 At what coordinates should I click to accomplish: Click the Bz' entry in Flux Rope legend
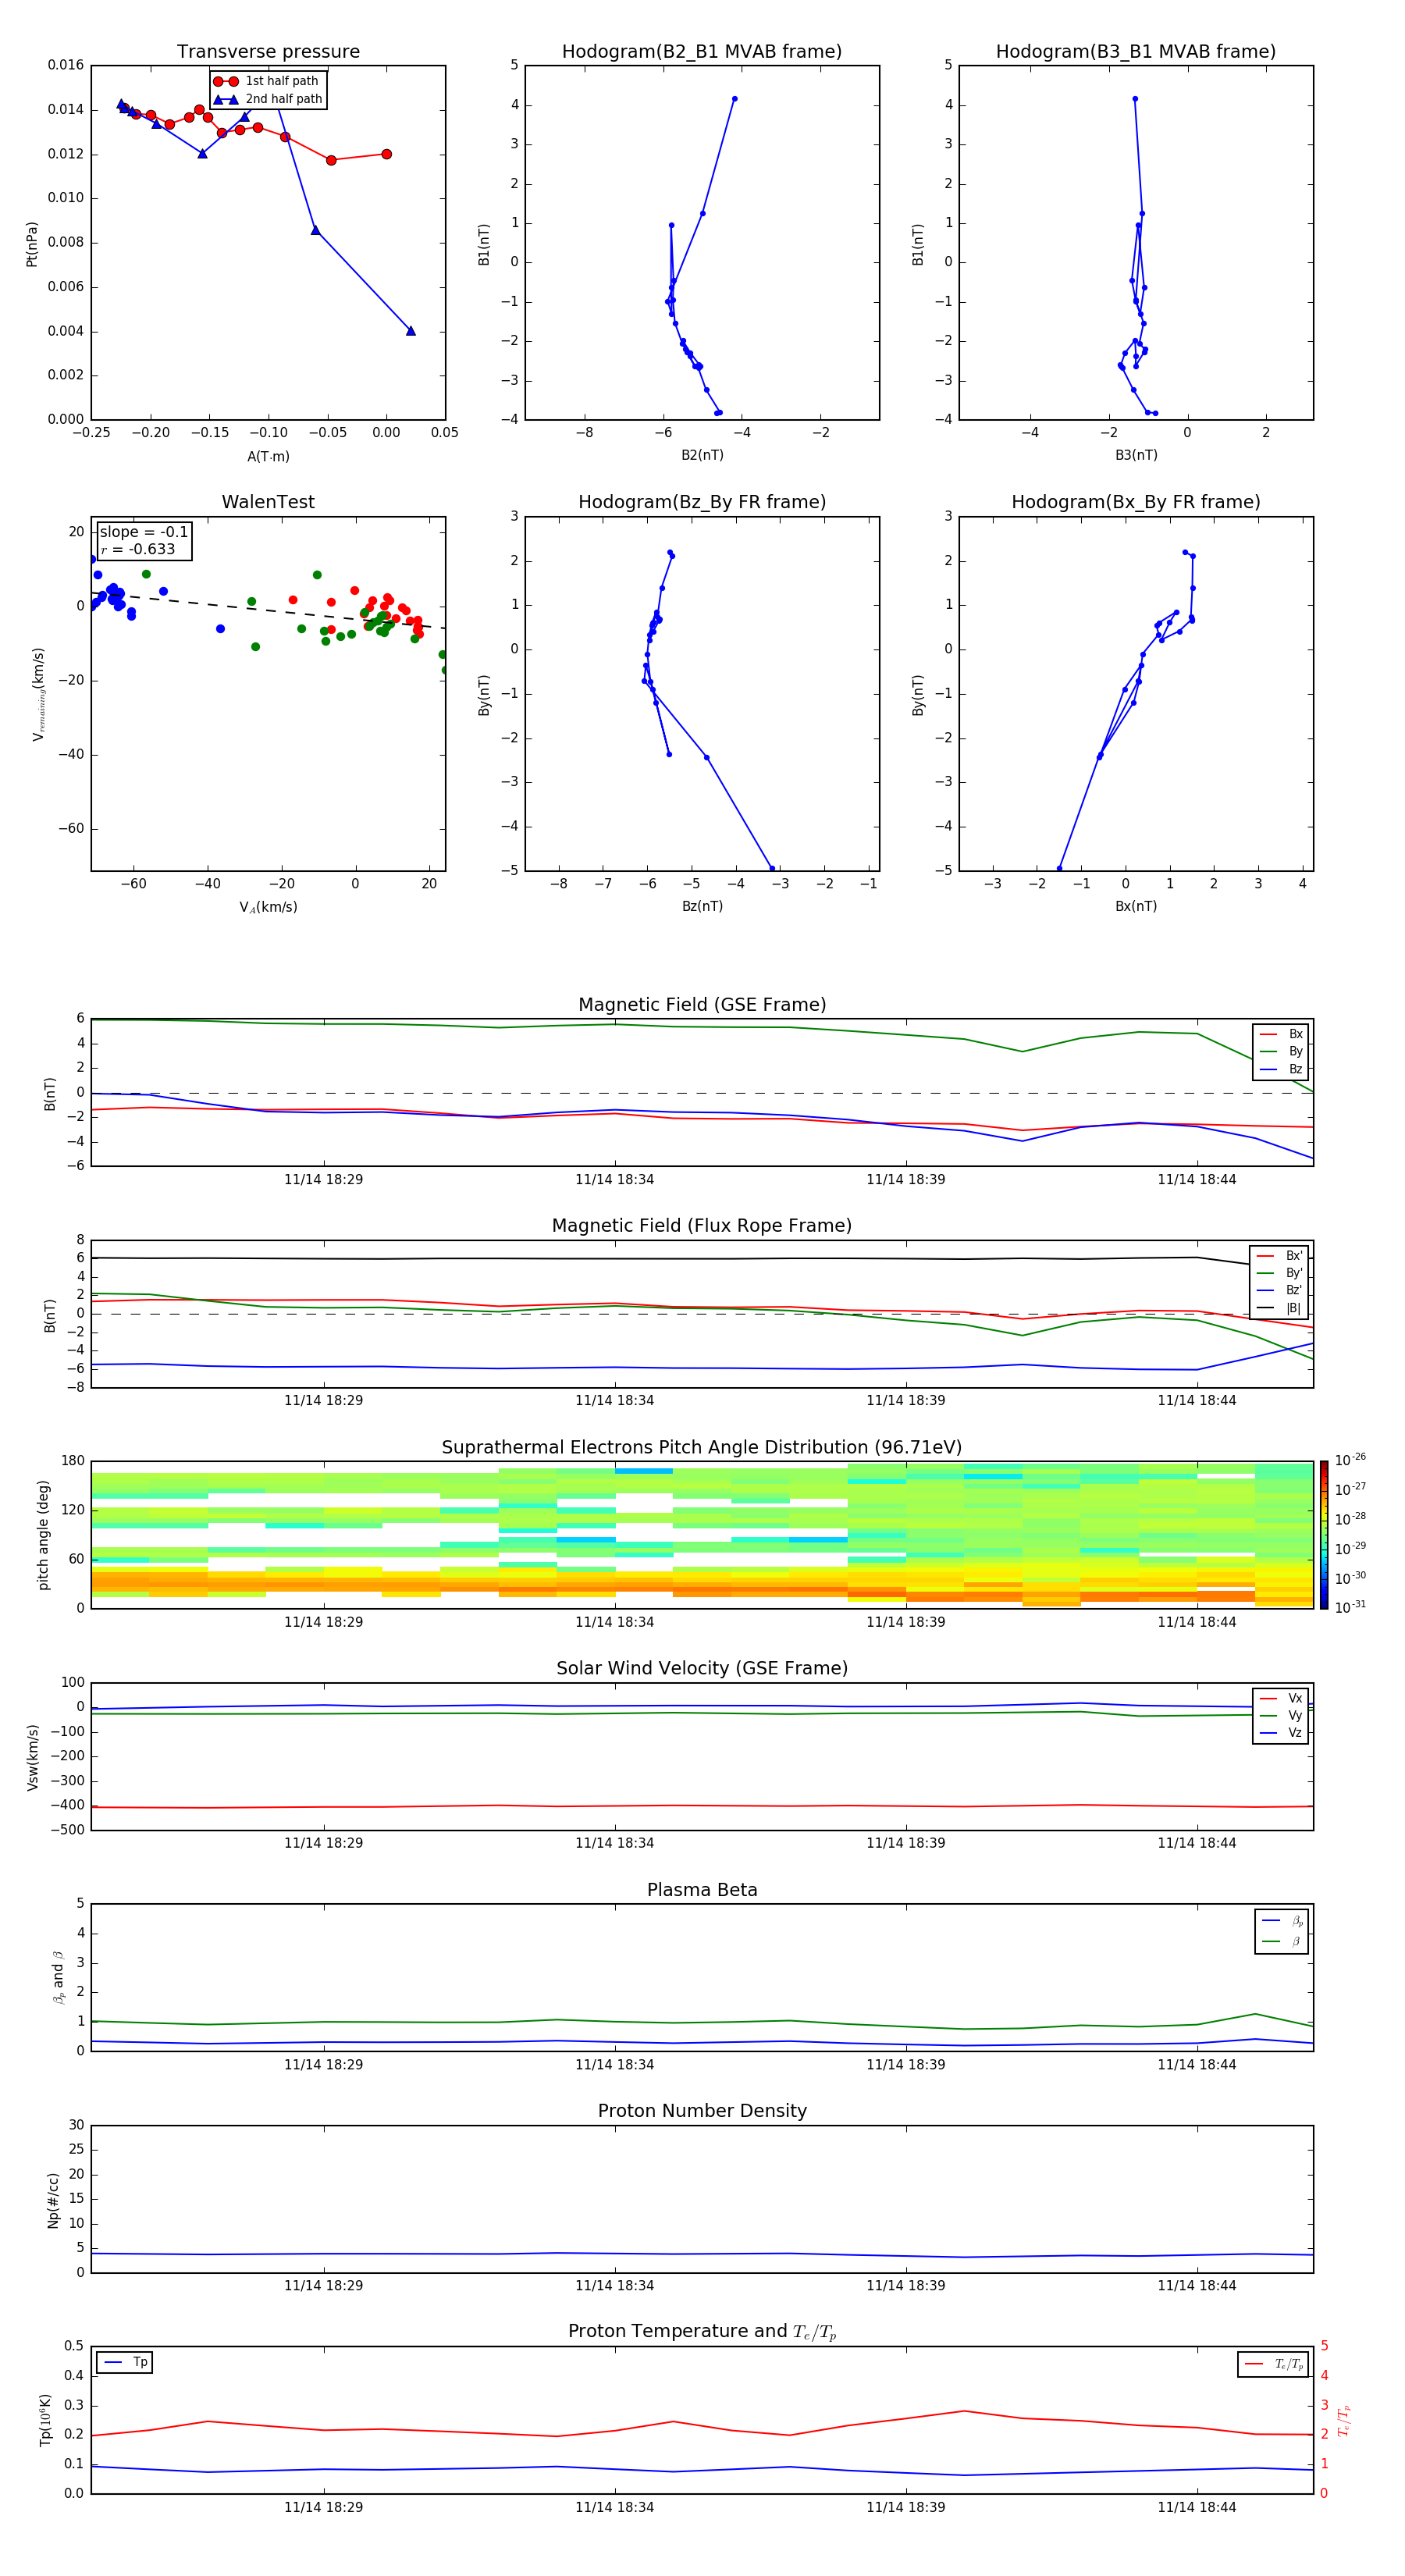[1280, 1291]
